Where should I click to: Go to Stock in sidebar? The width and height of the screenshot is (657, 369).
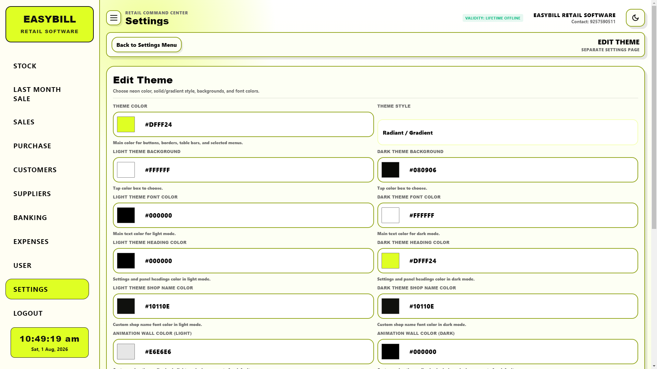[x=47, y=66]
